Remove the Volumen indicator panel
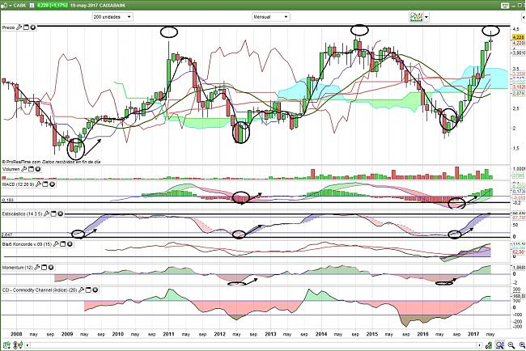 tap(38, 169)
